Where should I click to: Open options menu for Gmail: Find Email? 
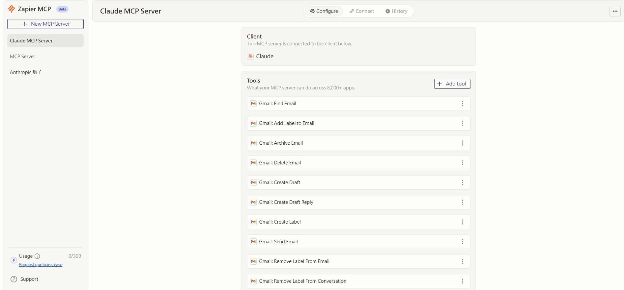coord(462,104)
